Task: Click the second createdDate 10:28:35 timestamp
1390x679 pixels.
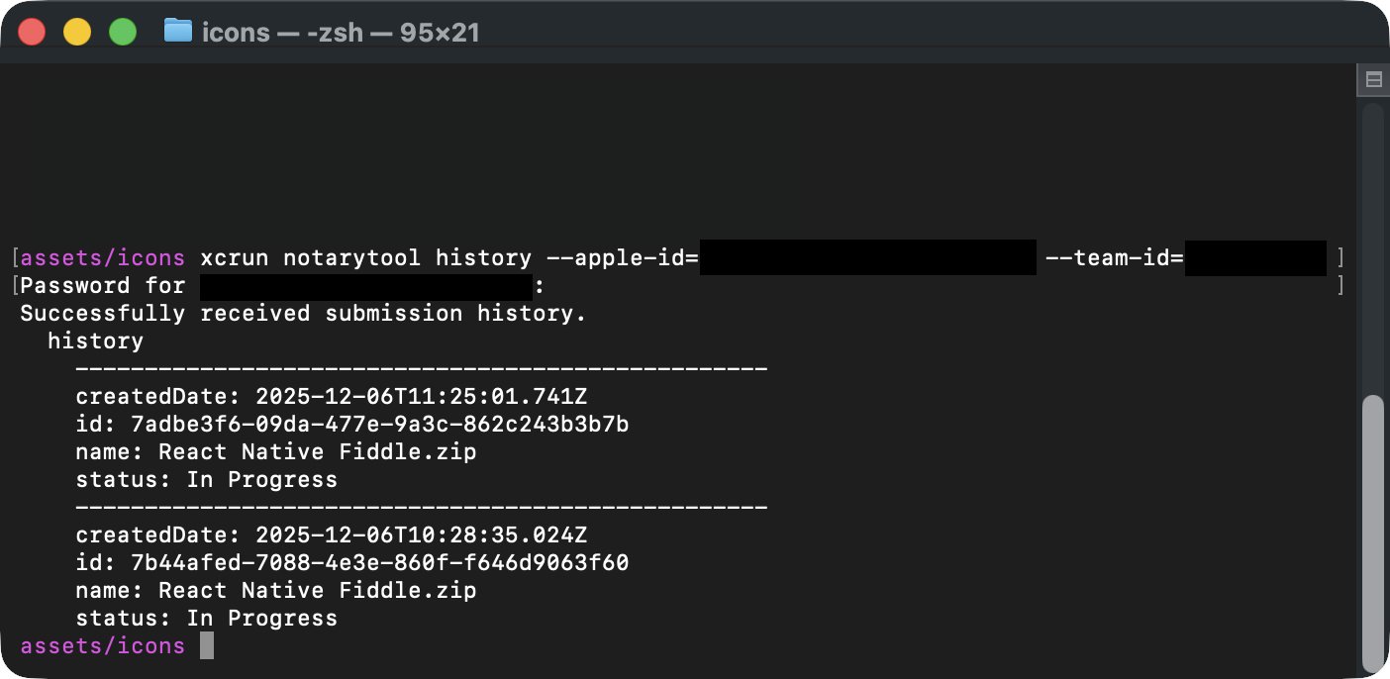Action: [x=422, y=535]
